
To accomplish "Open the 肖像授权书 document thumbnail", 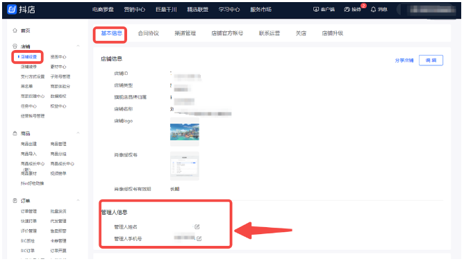I will tap(185, 166).
